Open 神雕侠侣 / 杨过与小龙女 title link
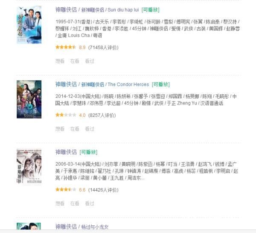Viewport: 256px width, 233px height. click(x=82, y=227)
